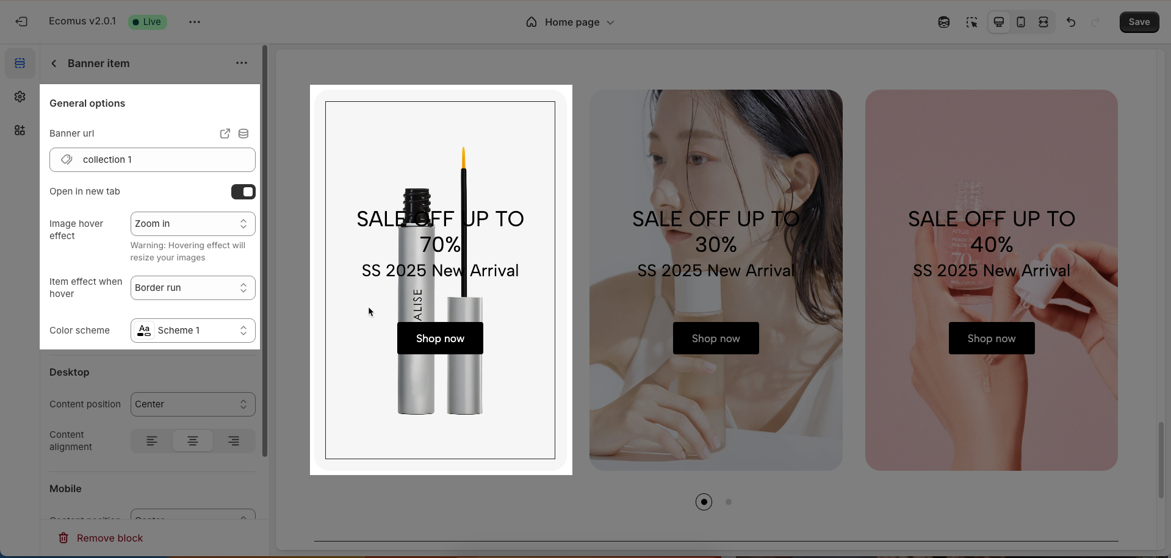Set content alignment to center
Image resolution: width=1171 pixels, height=558 pixels.
click(193, 441)
